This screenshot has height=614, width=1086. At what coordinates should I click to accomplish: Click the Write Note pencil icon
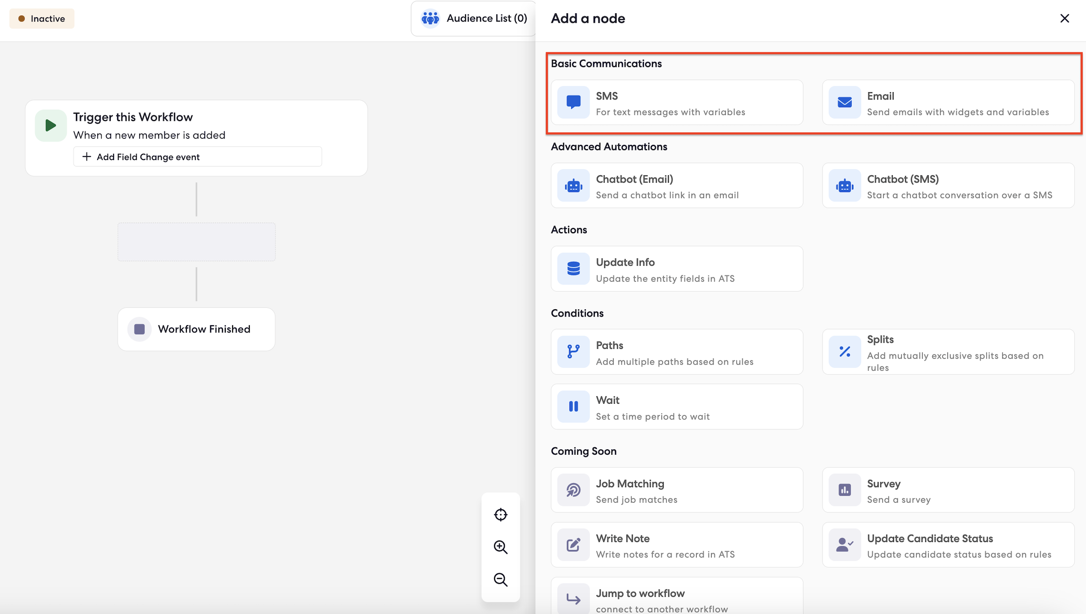(573, 545)
